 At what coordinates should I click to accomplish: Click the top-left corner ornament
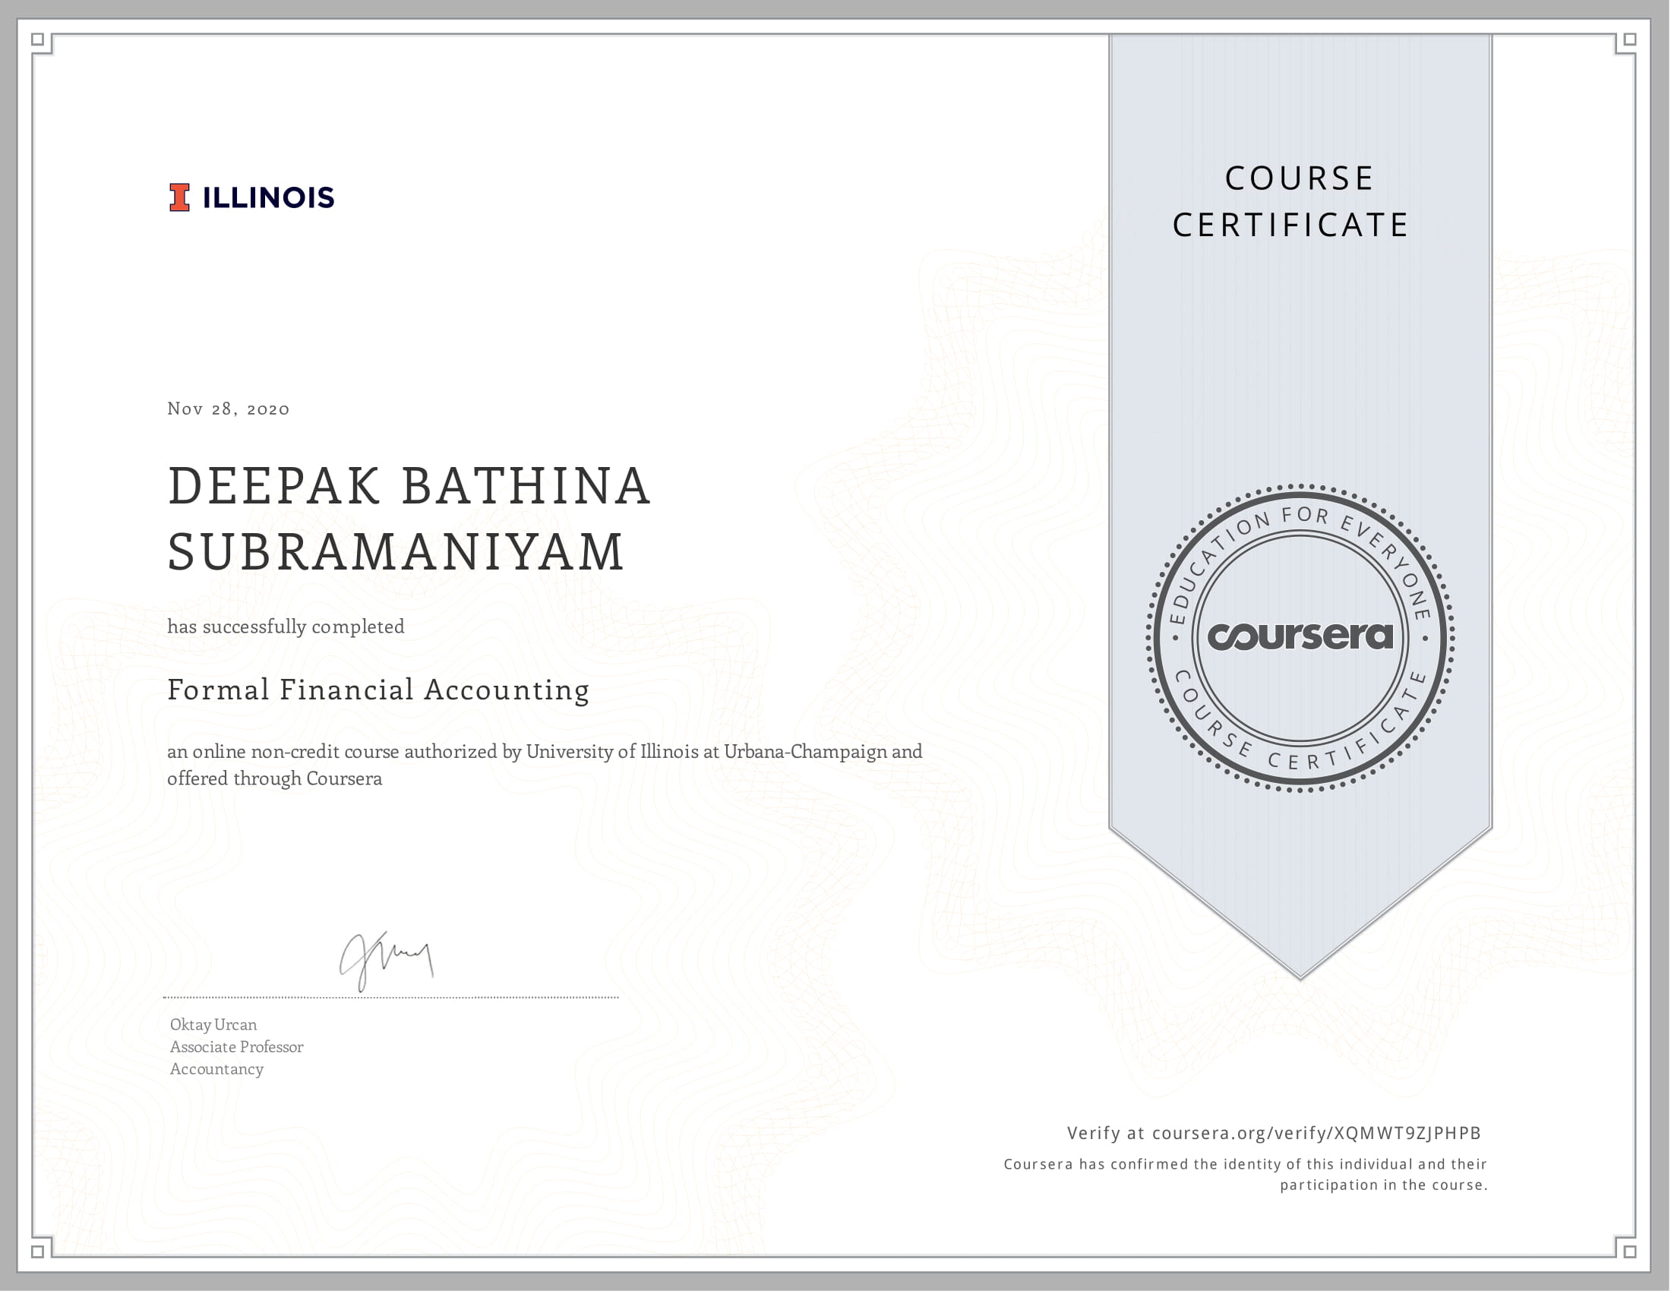pyautogui.click(x=39, y=40)
